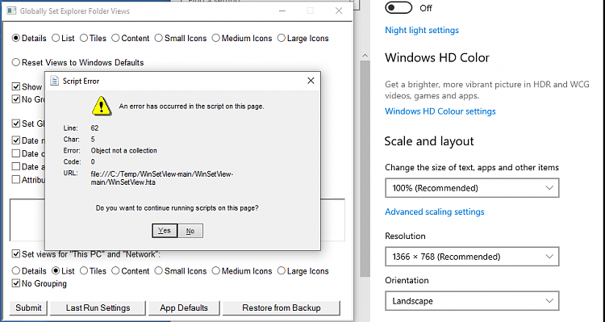Click the App Defaults button
The image size is (605, 322).
click(x=184, y=307)
